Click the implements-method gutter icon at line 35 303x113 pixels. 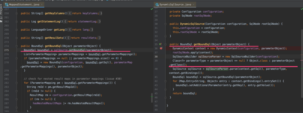tap(160, 44)
